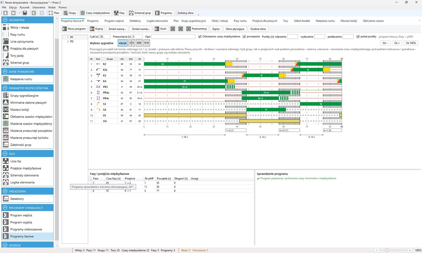Open Lista faz sidebar item
Screen dimensions: 422x253
coord(28,161)
